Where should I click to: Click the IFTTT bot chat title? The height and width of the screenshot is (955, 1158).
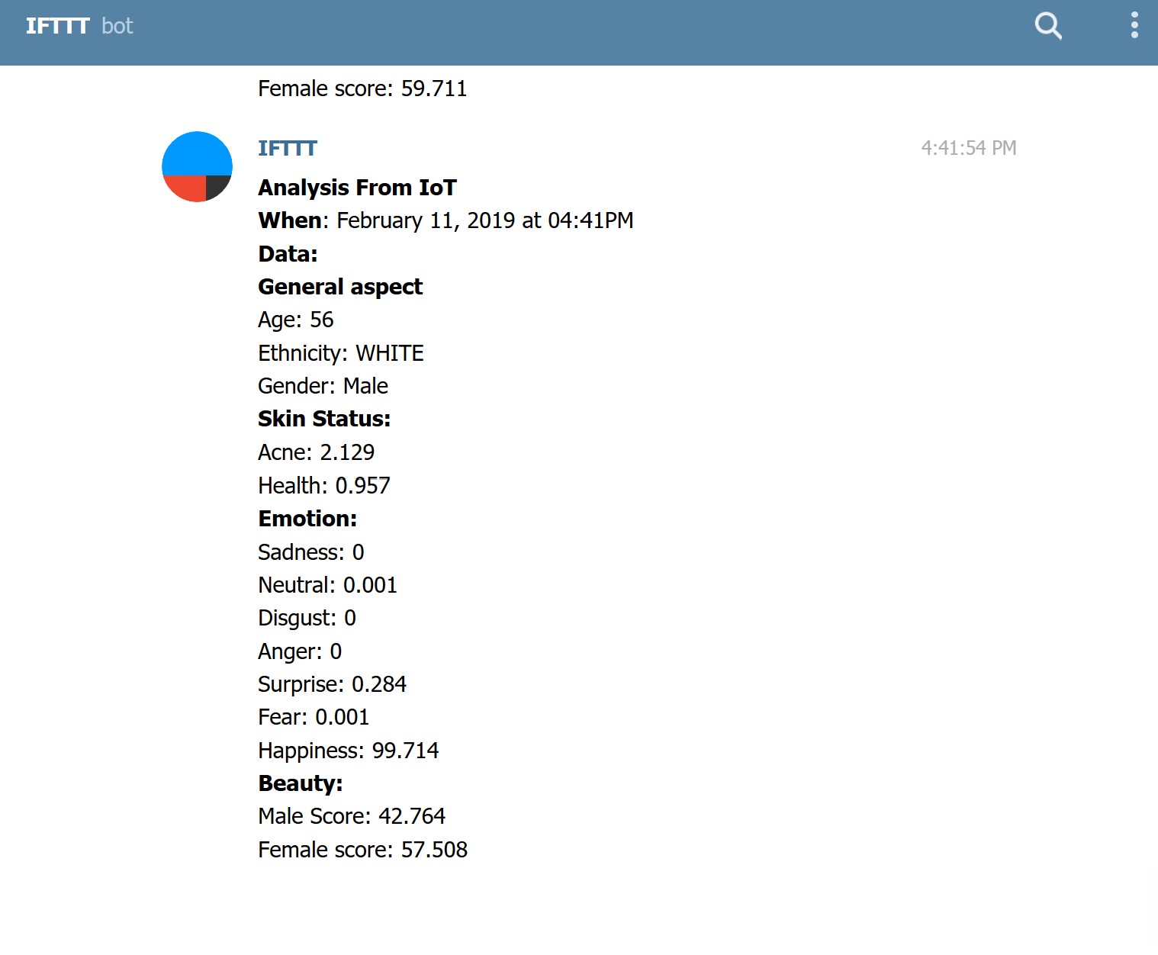click(79, 26)
